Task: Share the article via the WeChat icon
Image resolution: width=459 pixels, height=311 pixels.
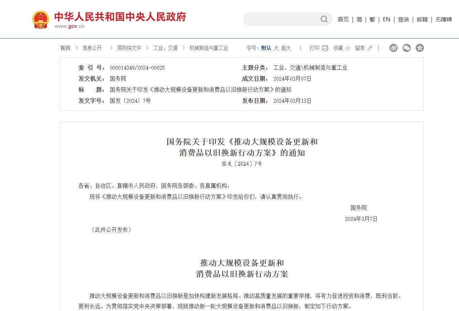Action: click(x=406, y=48)
